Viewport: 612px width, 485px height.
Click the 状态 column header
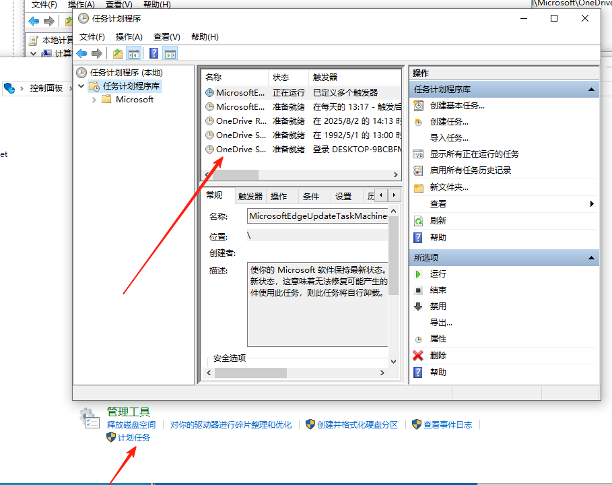click(288, 77)
